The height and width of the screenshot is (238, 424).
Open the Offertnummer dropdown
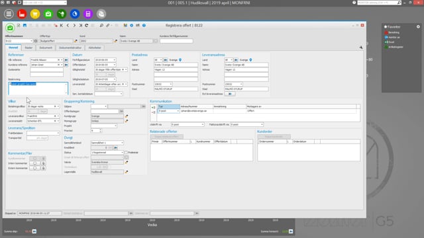(31, 41)
